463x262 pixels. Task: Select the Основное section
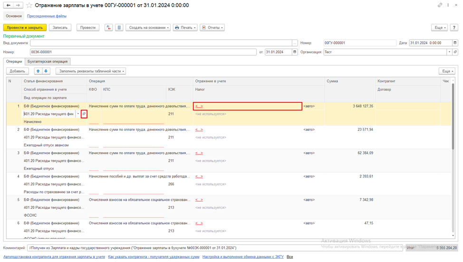point(14,16)
